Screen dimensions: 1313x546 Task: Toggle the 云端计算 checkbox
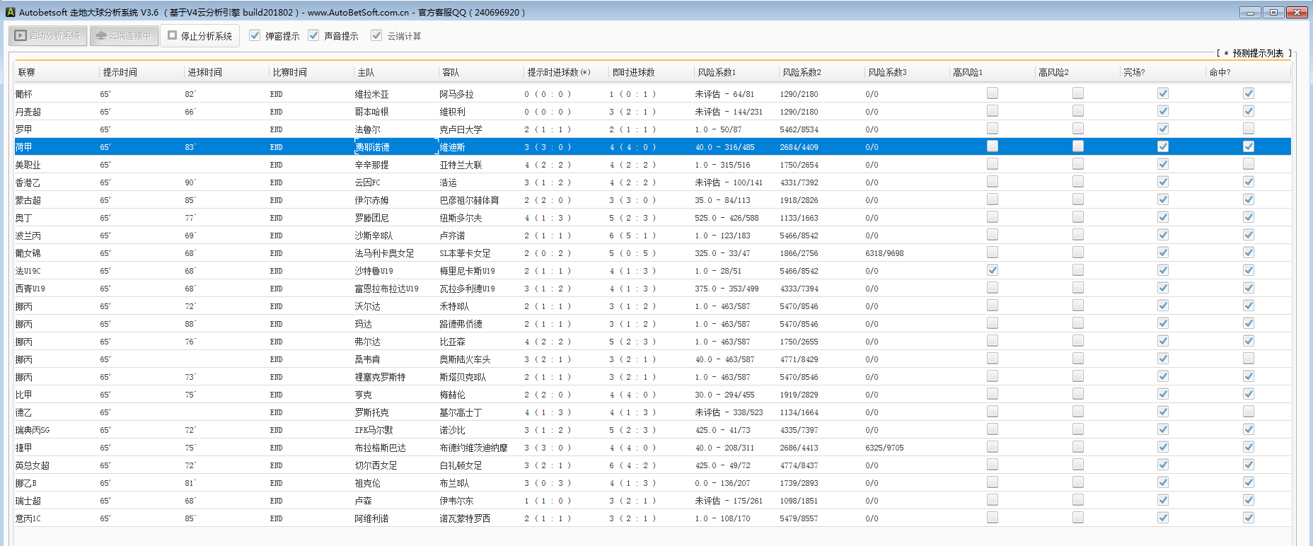click(x=377, y=35)
